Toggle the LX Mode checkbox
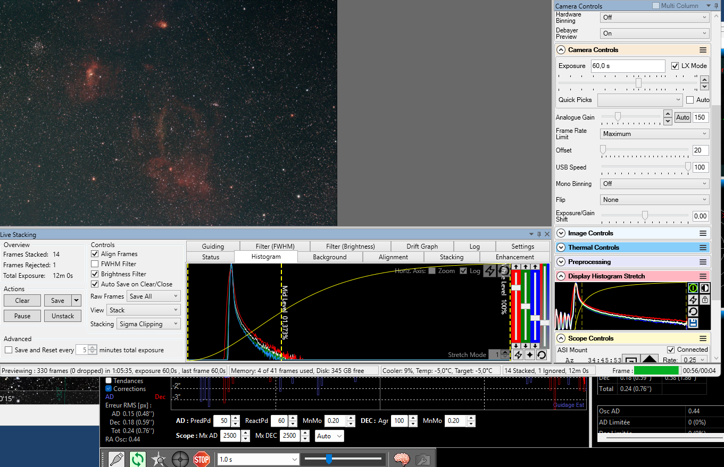The image size is (724, 467). pyautogui.click(x=675, y=66)
